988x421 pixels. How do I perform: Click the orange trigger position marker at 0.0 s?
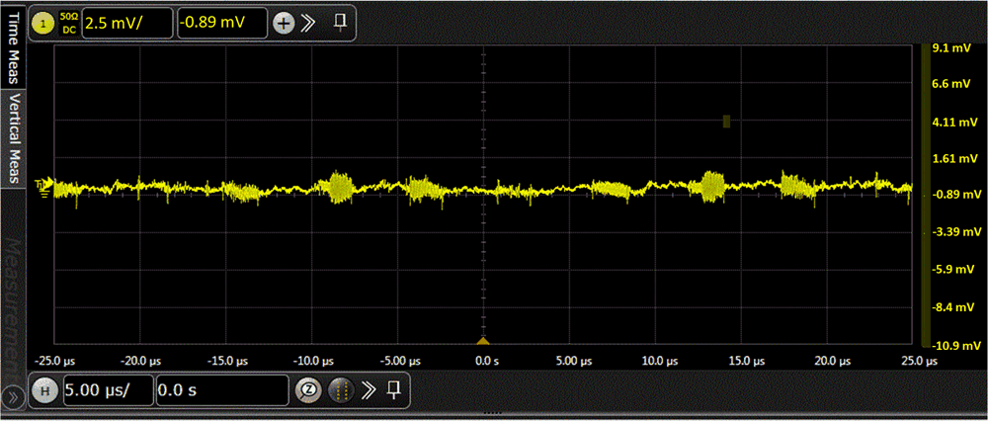[483, 340]
